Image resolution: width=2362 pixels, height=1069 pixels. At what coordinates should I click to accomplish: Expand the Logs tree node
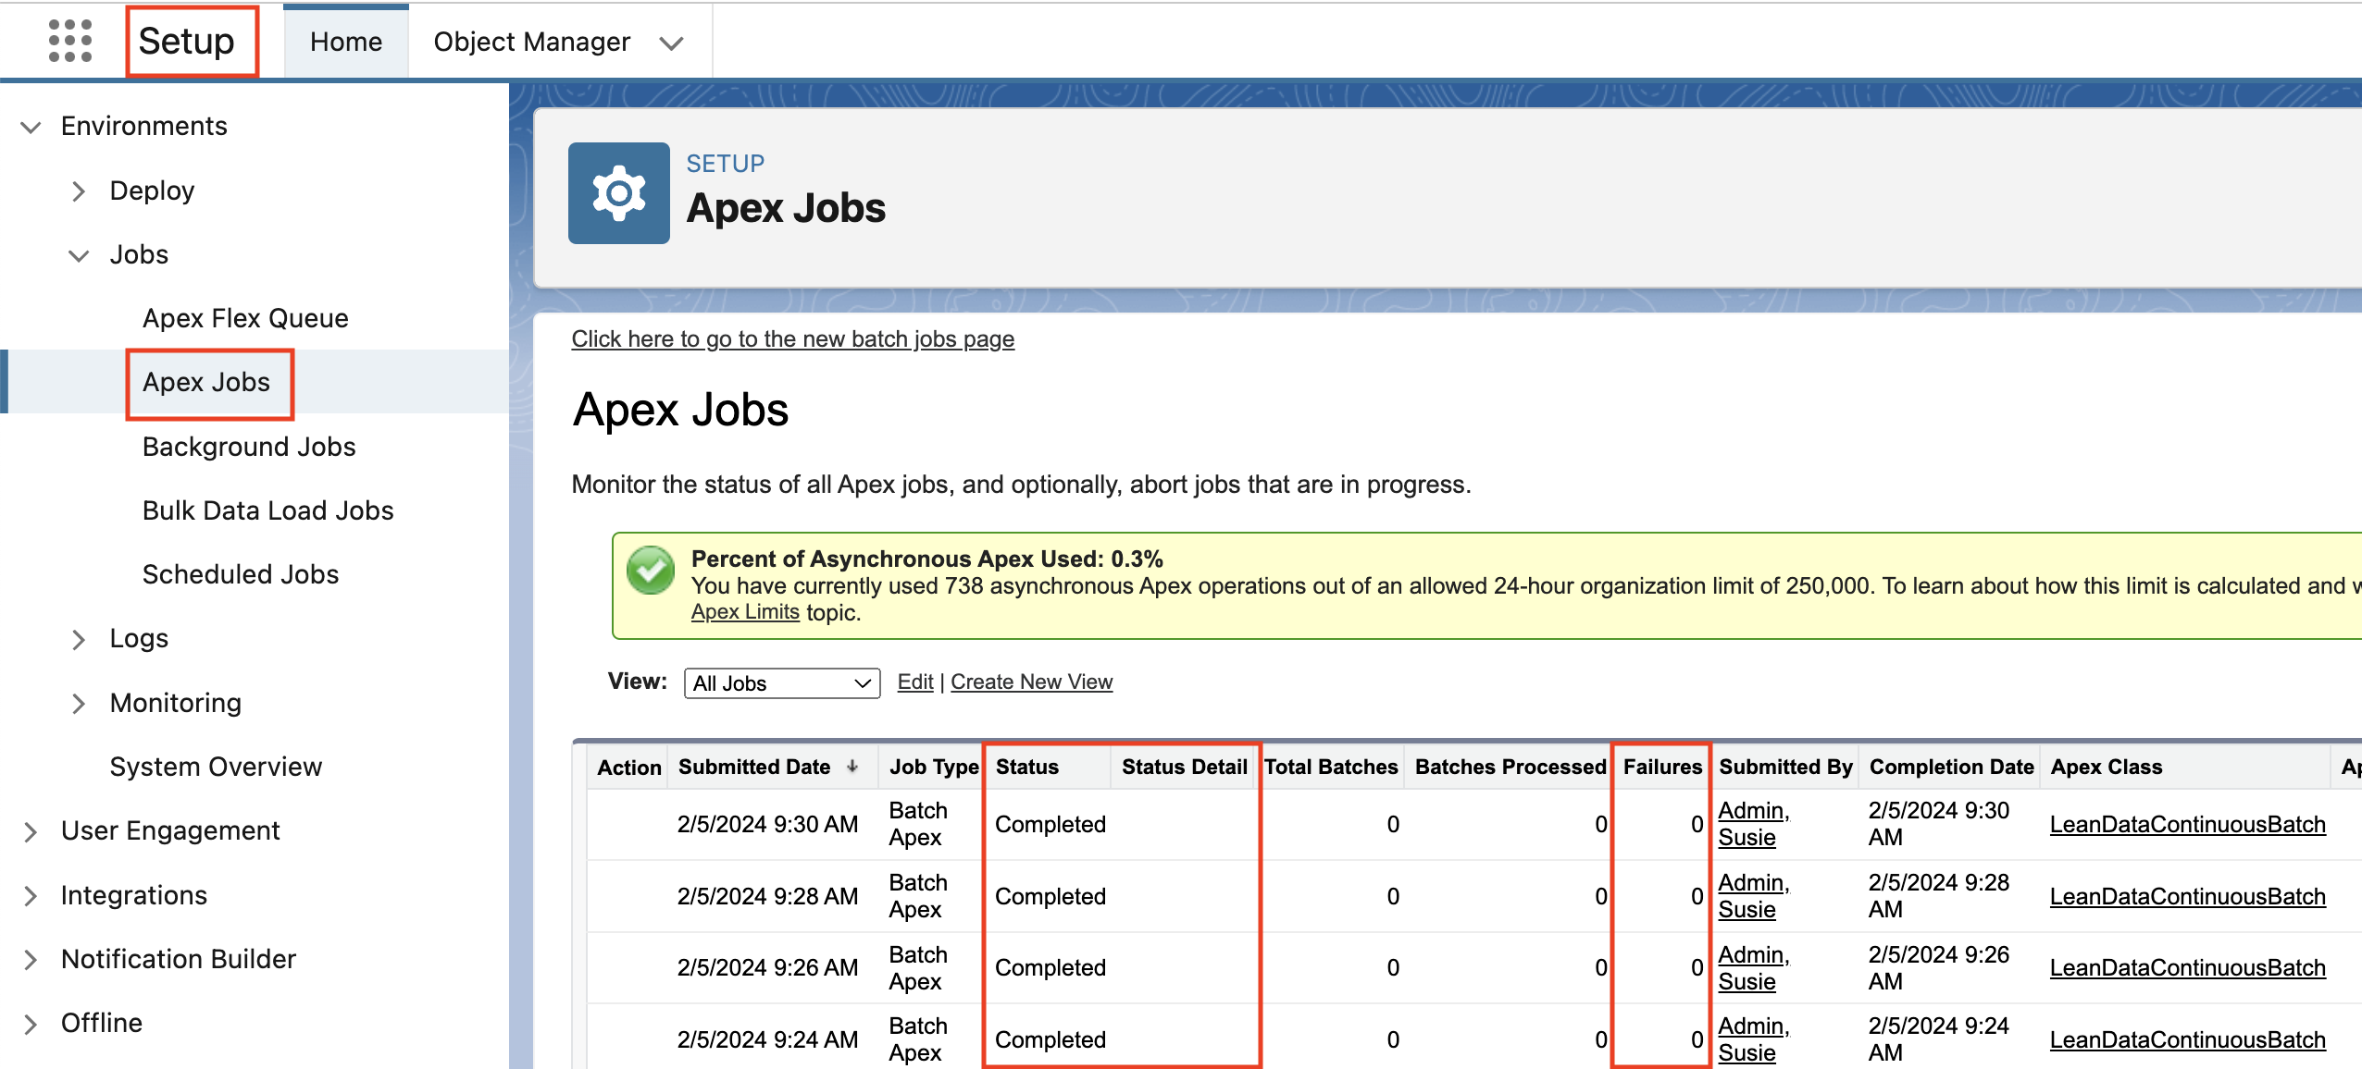pyautogui.click(x=79, y=639)
